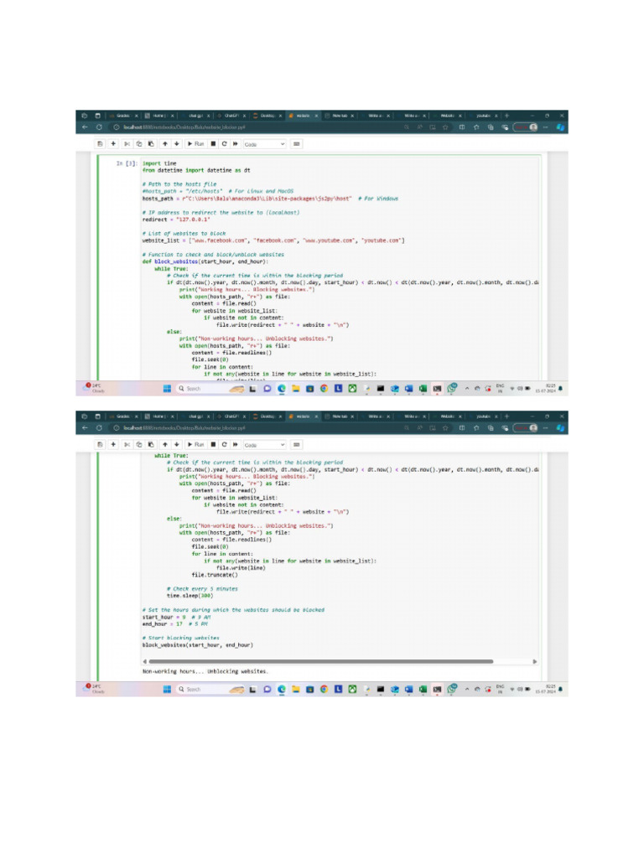Switch to the New tab tab, lower screenshot

pyautogui.click(x=340, y=416)
